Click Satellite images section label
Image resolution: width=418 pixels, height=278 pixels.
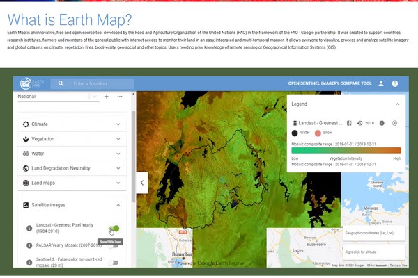[x=48, y=205]
